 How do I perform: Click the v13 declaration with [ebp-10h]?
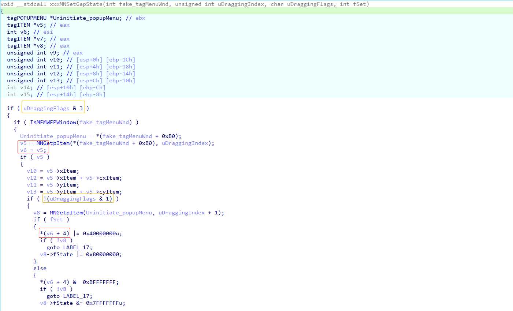click(71, 80)
